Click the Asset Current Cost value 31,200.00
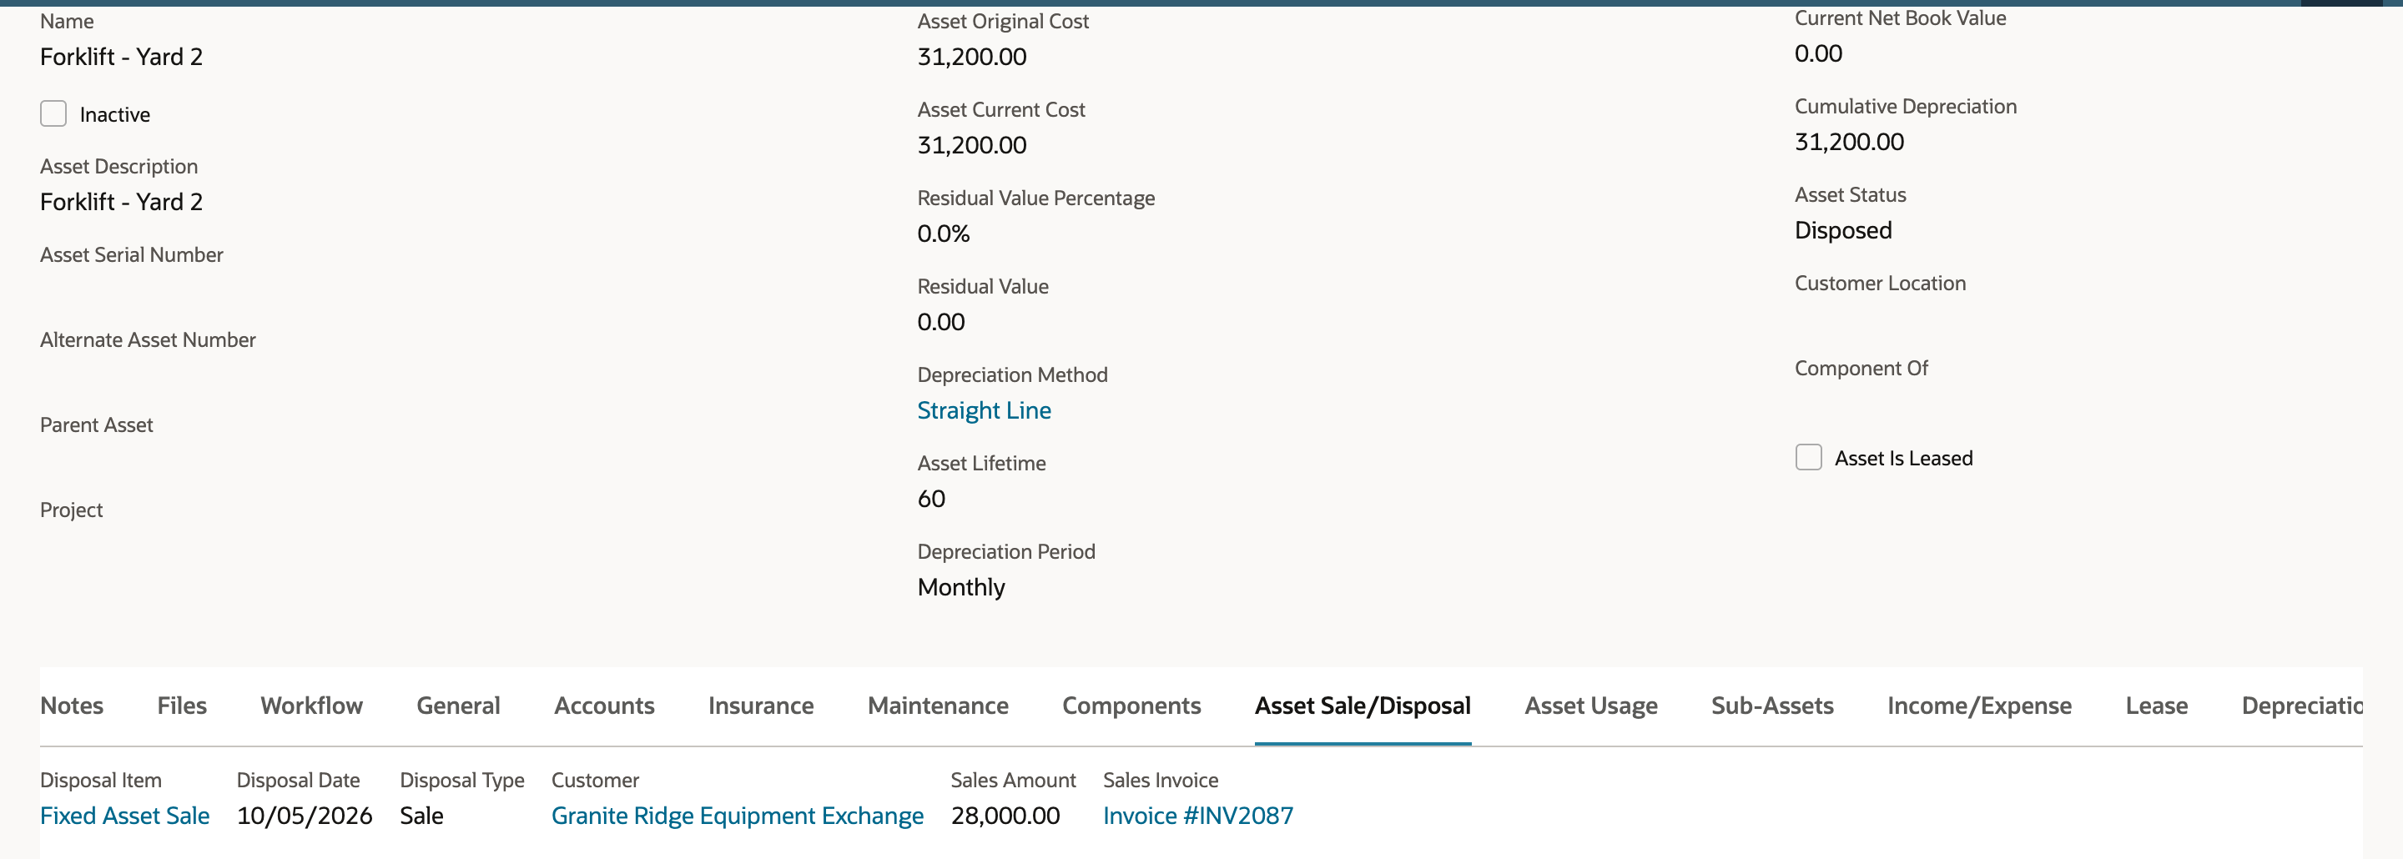This screenshot has width=2403, height=859. (x=971, y=145)
